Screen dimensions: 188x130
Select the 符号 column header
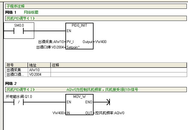tap(17, 65)
